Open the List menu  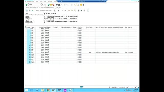45,2
